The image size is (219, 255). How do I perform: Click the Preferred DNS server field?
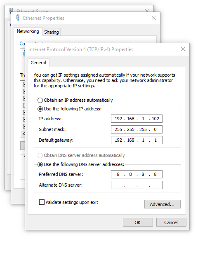[x=137, y=174]
